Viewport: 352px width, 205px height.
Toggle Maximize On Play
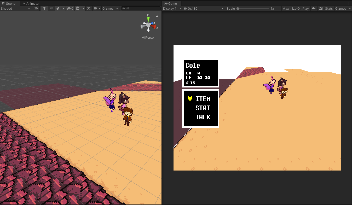[x=296, y=8]
